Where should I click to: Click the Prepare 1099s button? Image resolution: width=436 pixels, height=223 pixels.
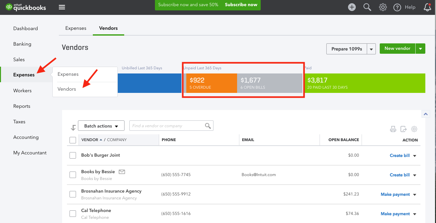point(347,49)
